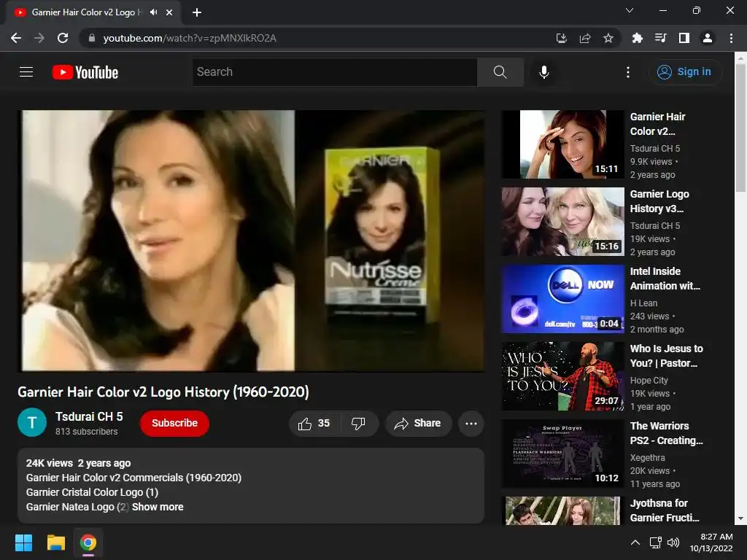Open Who Is Jesus to You thumbnail
Viewport: 747px width, 560px height.
[562, 376]
